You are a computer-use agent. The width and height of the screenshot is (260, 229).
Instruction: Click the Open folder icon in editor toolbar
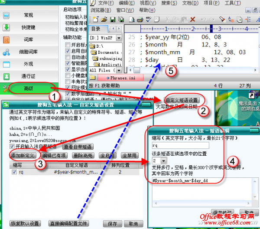click(x=104, y=20)
